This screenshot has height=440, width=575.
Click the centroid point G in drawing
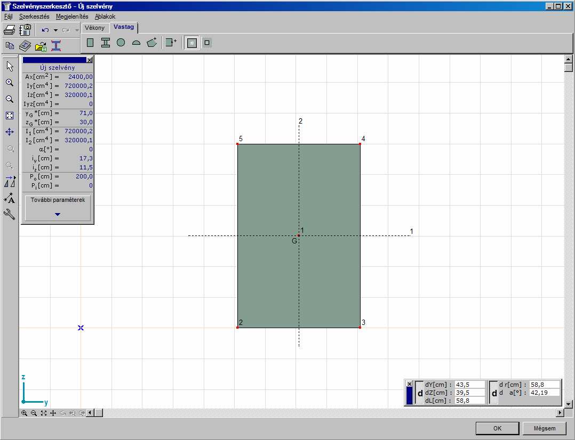click(x=299, y=235)
